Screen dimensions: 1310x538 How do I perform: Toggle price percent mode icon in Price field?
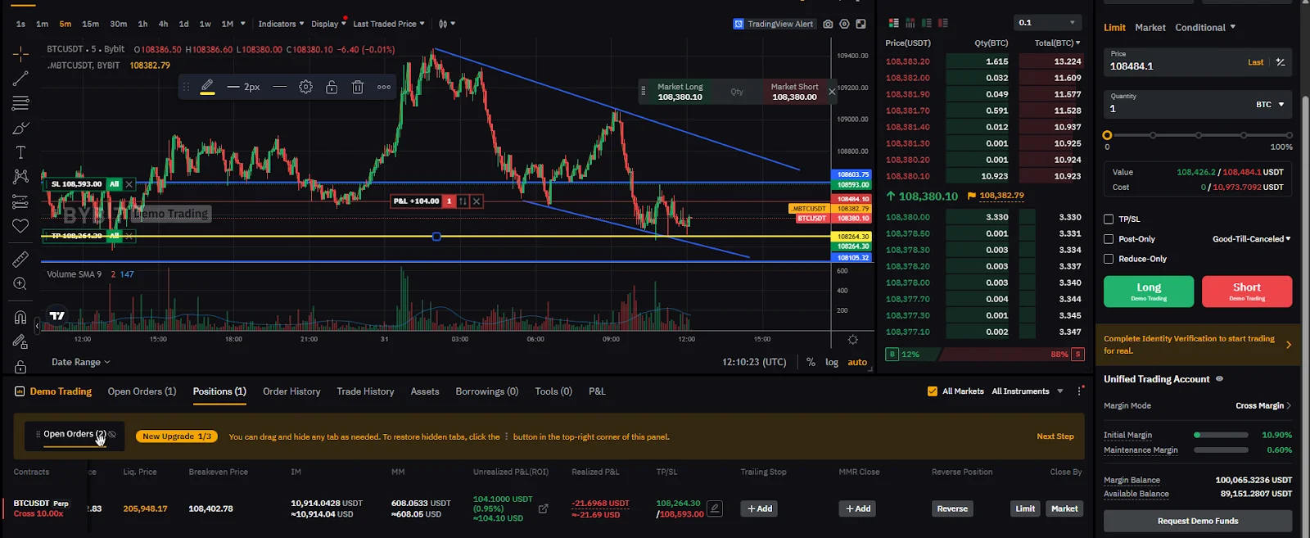click(1281, 62)
